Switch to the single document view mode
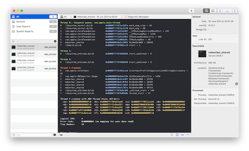This screenshot has width=249, height=151. 206,11
